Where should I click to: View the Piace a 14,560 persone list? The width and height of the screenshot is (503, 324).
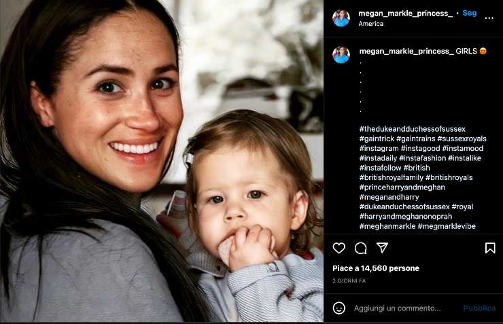376,268
